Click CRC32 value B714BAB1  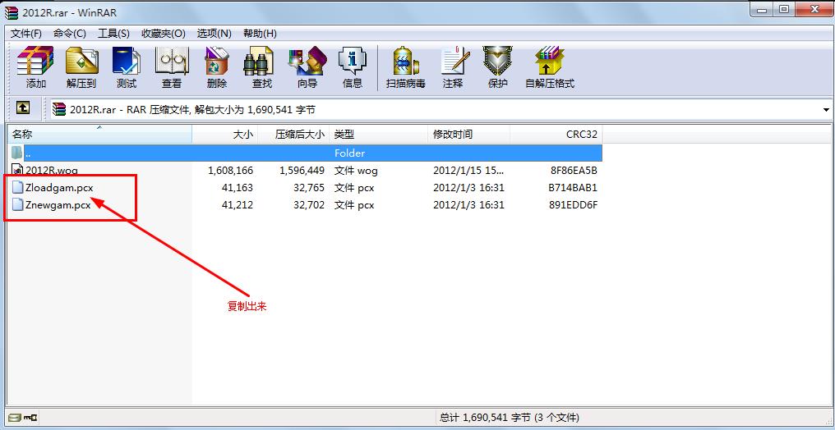[x=573, y=188]
